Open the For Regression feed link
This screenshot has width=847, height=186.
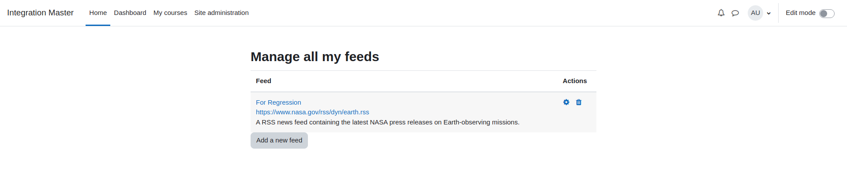[x=278, y=102]
